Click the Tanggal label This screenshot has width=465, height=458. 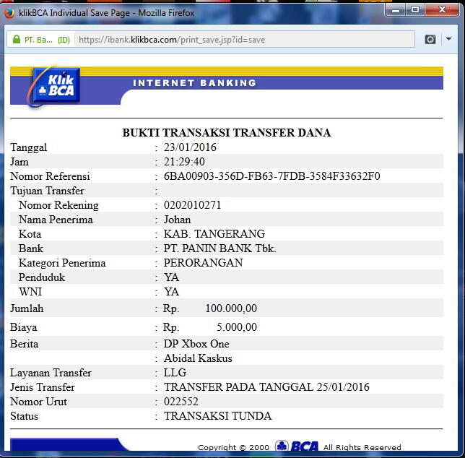tap(29, 147)
